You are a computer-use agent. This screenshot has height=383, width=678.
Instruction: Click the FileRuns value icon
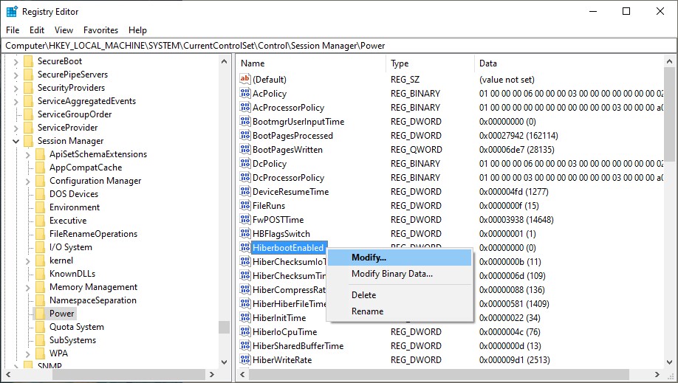(245, 205)
